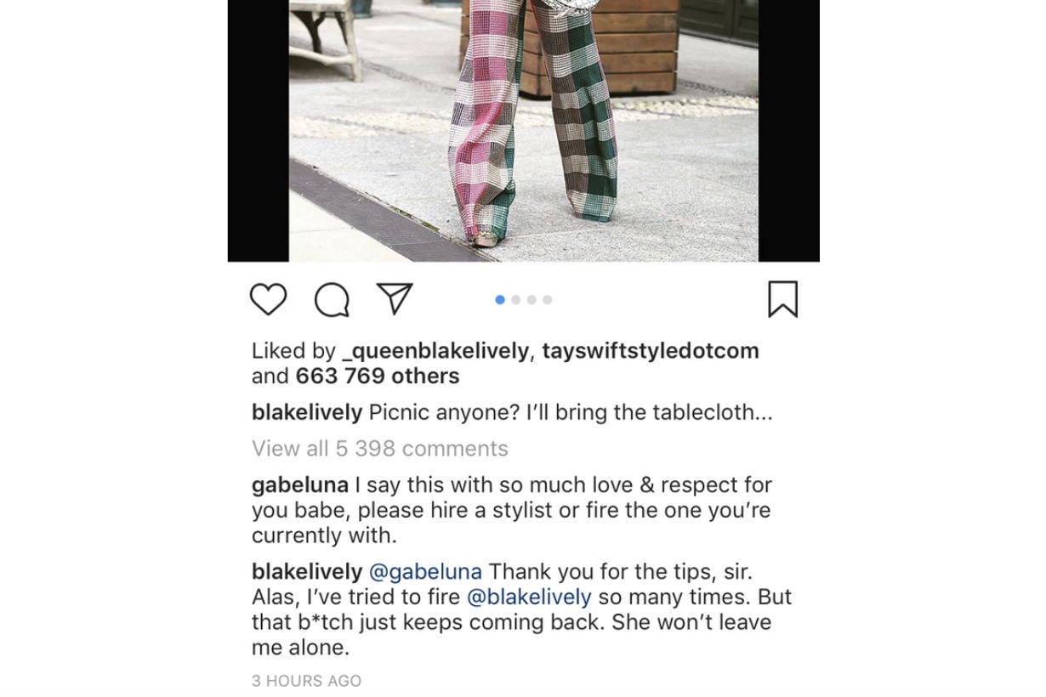
Task: Open blakelively profile from the caption
Action: click(x=307, y=412)
